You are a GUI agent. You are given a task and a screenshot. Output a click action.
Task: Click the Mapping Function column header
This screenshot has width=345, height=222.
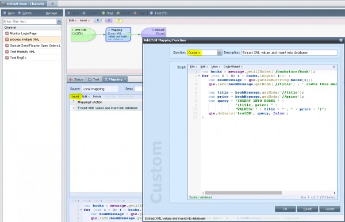click(x=109, y=102)
